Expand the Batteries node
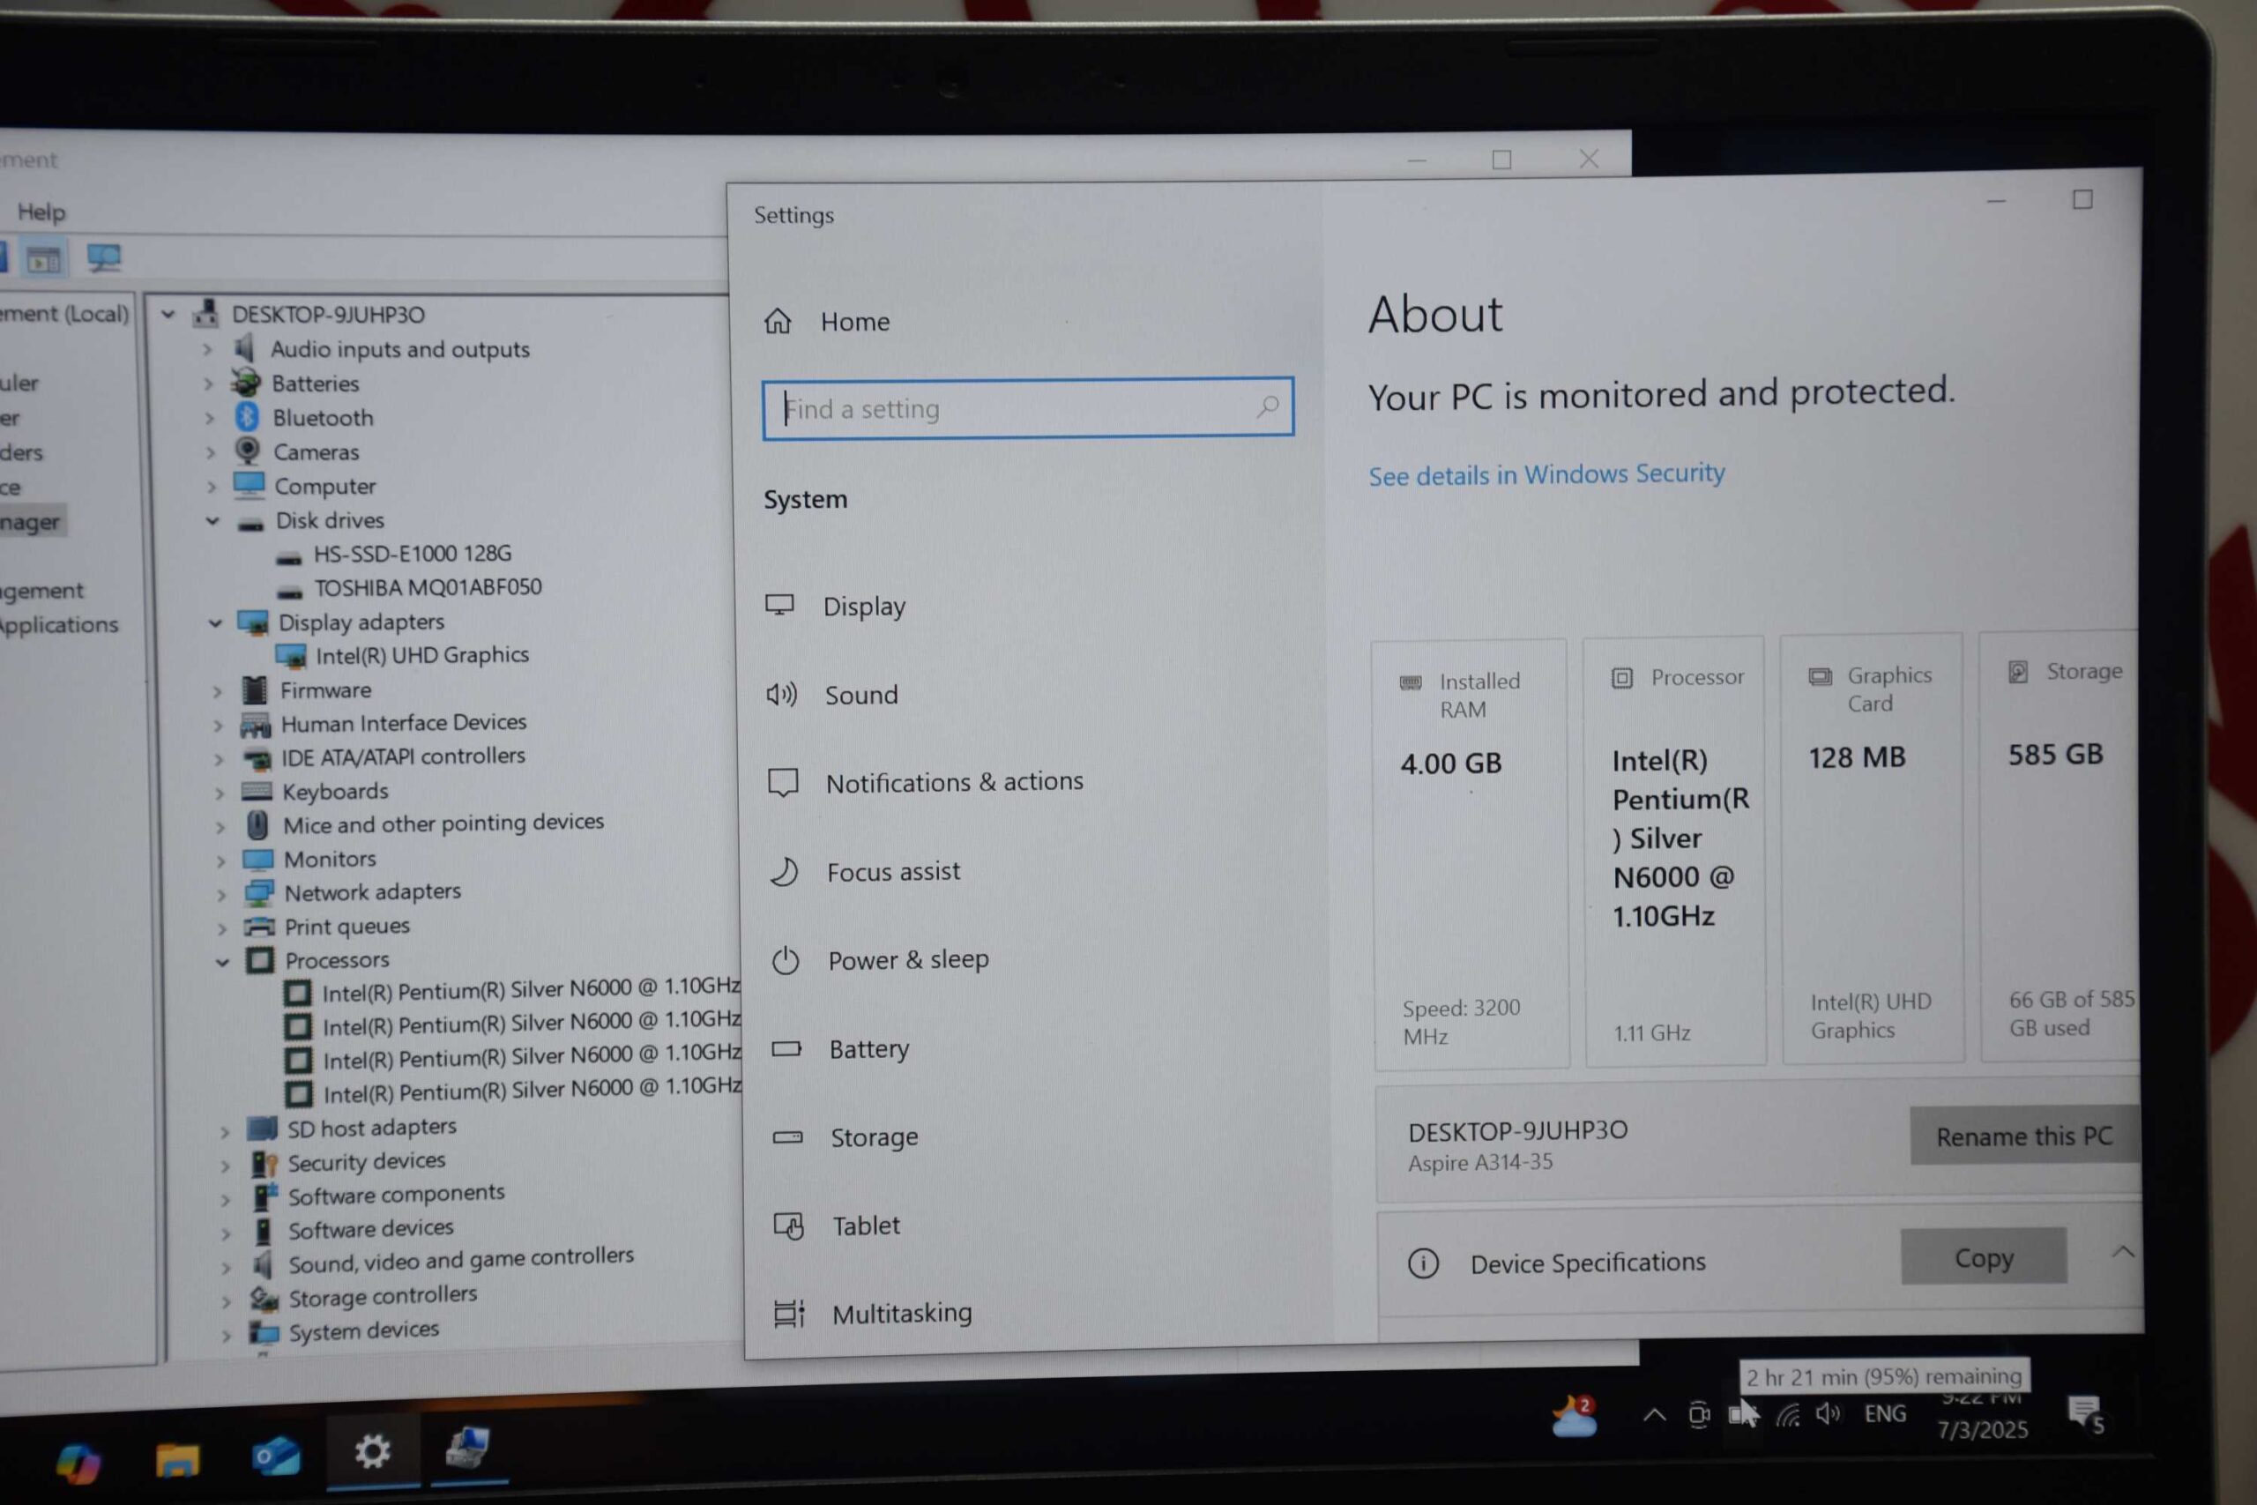The width and height of the screenshot is (2257, 1505). click(209, 384)
